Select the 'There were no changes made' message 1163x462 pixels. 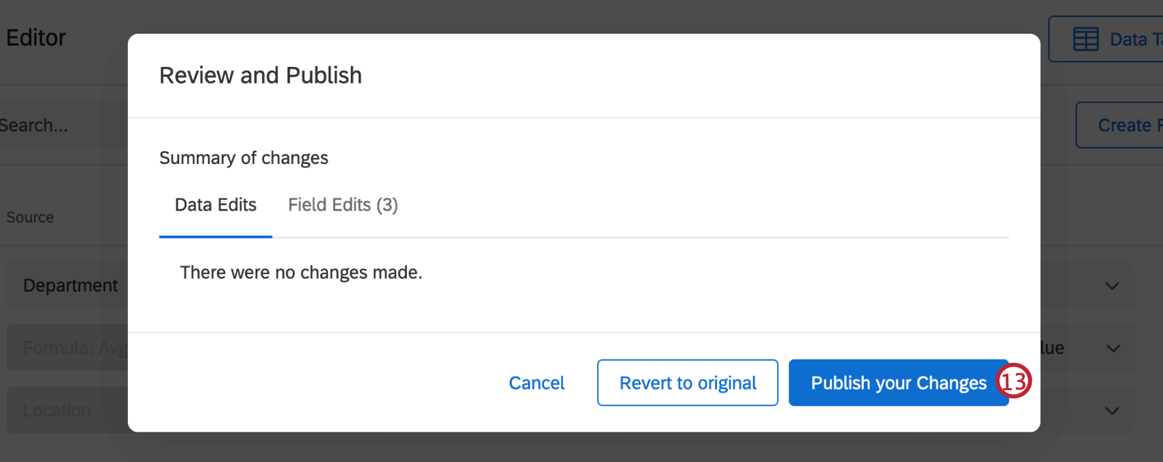(x=300, y=272)
